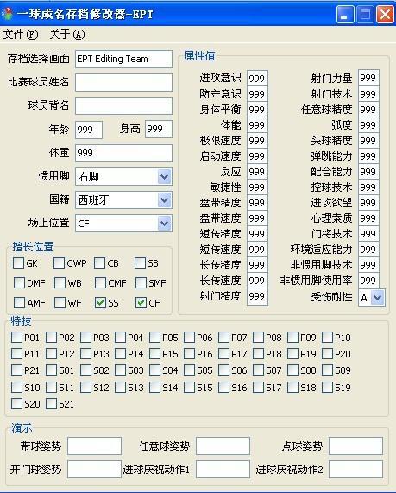The height and width of the screenshot is (493, 396).
Task: Tick the S06 special skill checkbox
Action: [223, 370]
